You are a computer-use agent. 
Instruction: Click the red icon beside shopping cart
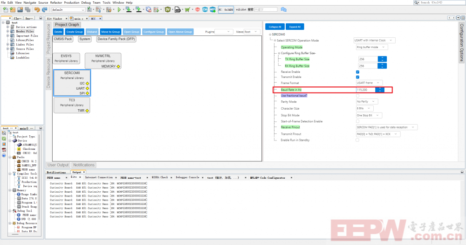(x=197, y=9)
